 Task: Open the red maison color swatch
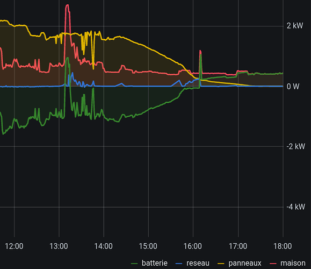[273, 264]
